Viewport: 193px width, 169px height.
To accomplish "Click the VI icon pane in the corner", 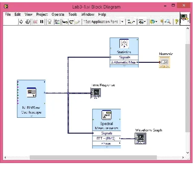I will (185, 18).
